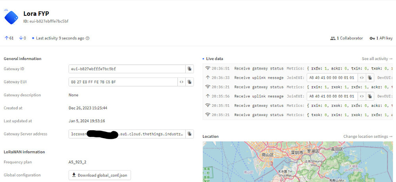
Task: Toggle JoinEUI format for 20:36:33 uplink
Action: 362,77
